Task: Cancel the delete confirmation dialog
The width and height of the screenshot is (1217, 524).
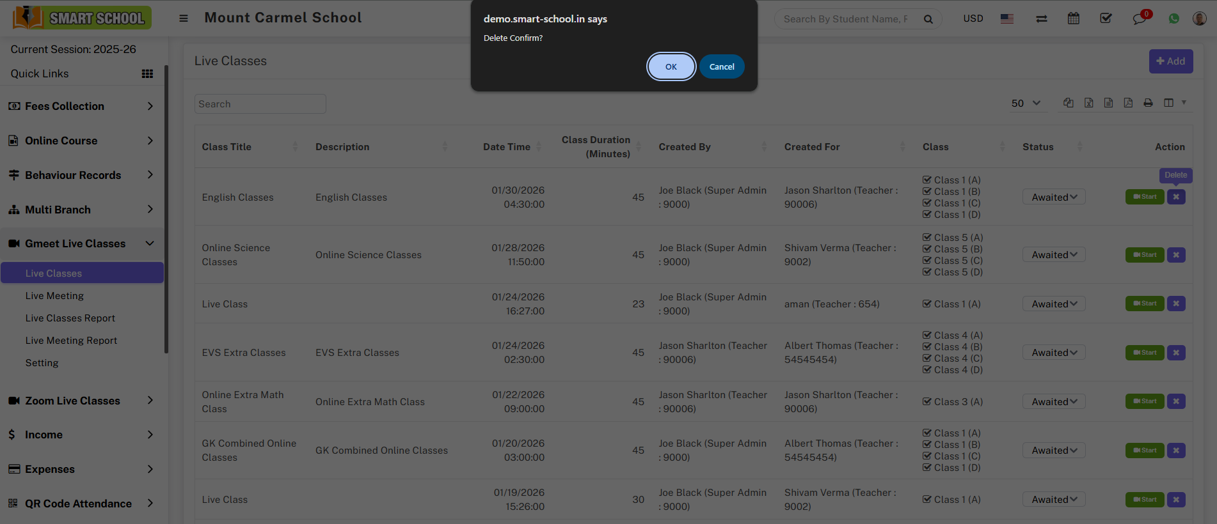Action: pos(721,66)
